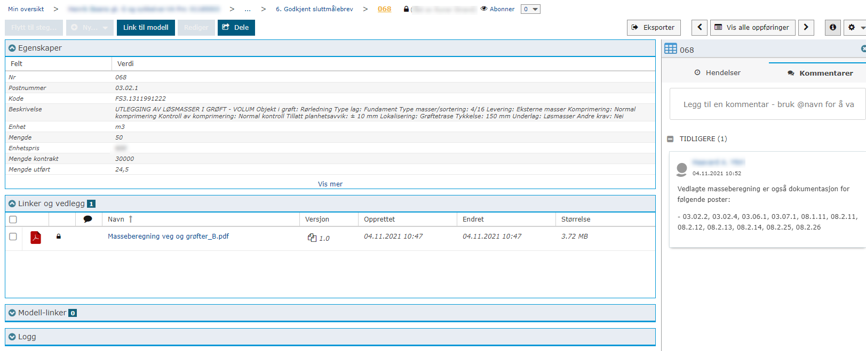Collapse the TIDLIGERE comments group
Viewport: 866px width, 351px height.
point(670,139)
